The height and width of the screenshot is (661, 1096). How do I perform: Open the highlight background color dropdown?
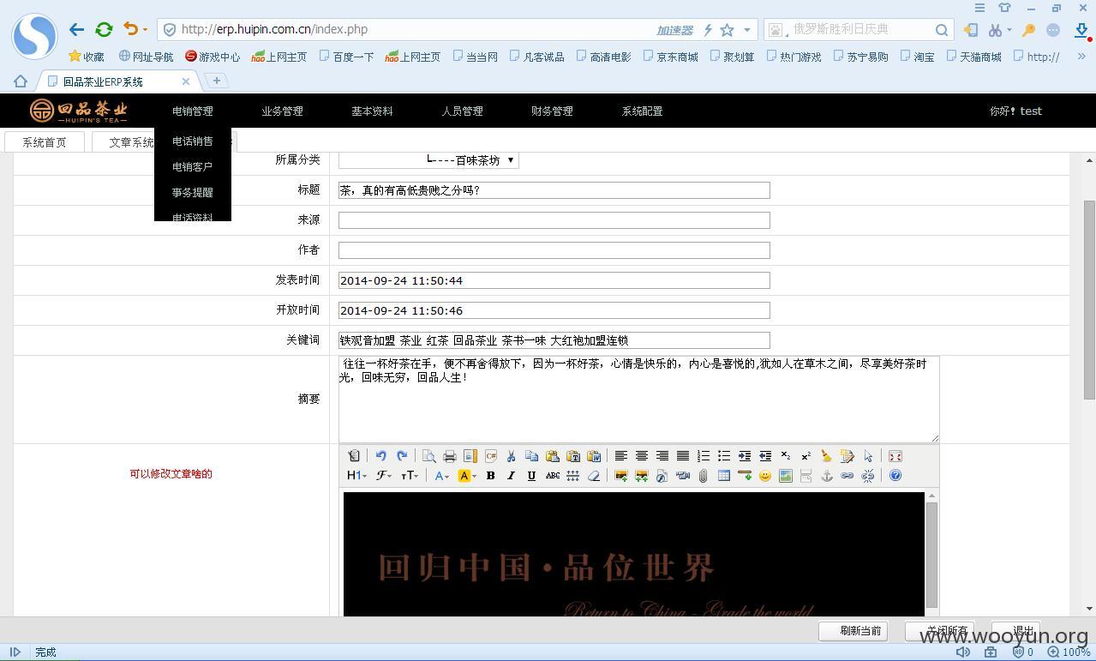(x=467, y=476)
